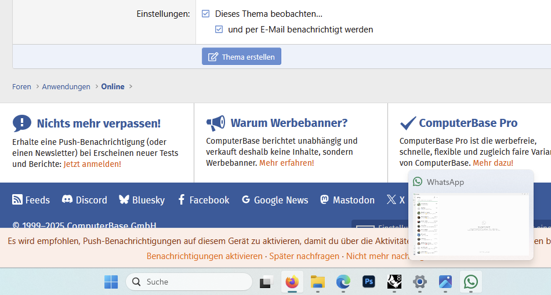This screenshot has height=295, width=551.
Task: Open the RSS Feeds icon
Action: point(17,199)
